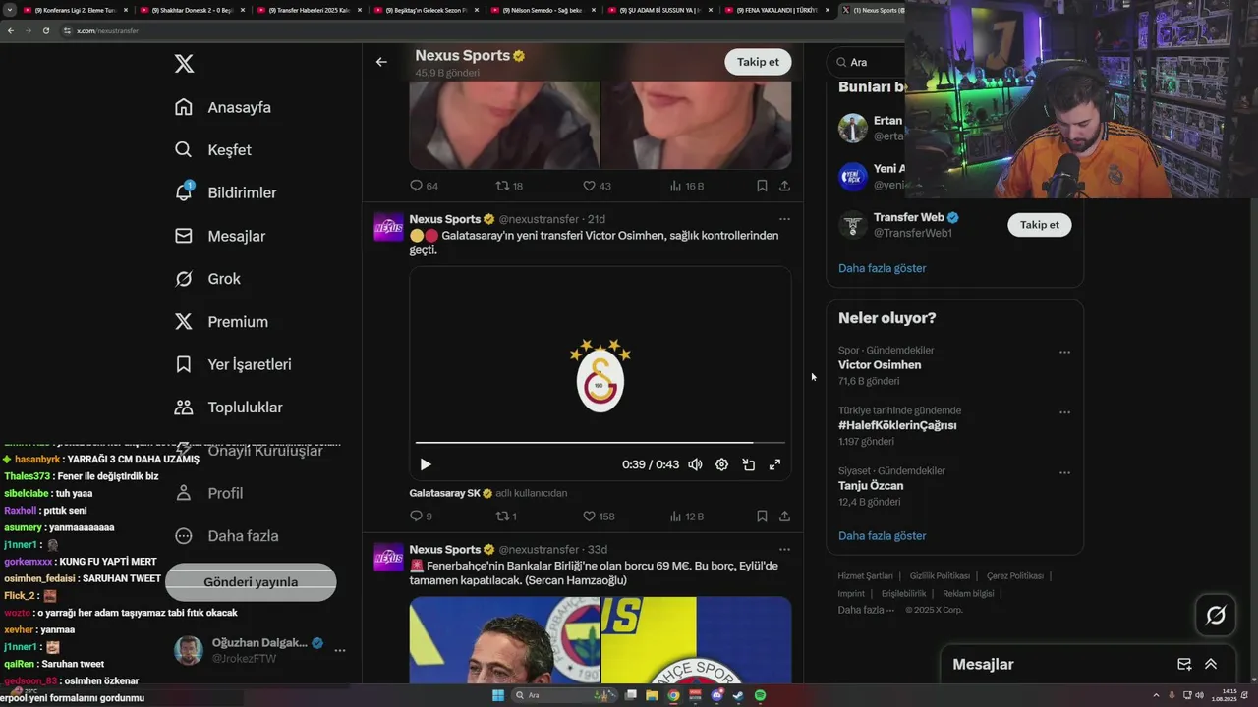Screen dimensions: 1258x707
Task: Show more suggested accounts under Transfer Web
Action: [882, 268]
